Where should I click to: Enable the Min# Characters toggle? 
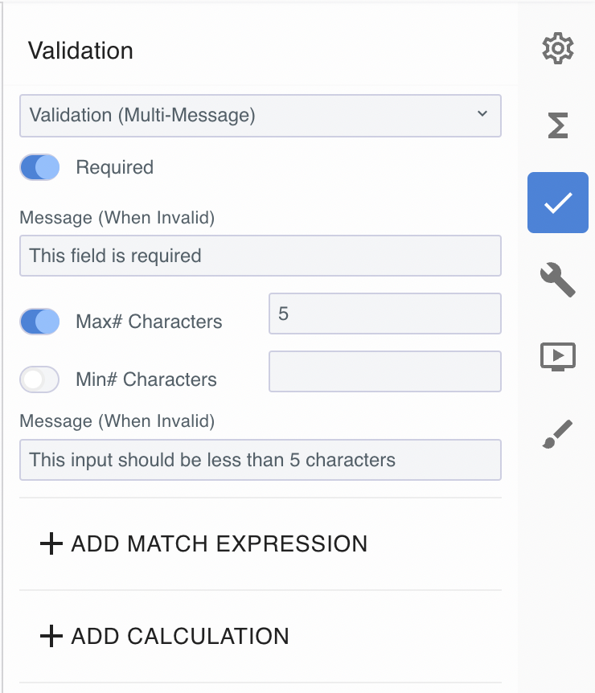tap(39, 379)
